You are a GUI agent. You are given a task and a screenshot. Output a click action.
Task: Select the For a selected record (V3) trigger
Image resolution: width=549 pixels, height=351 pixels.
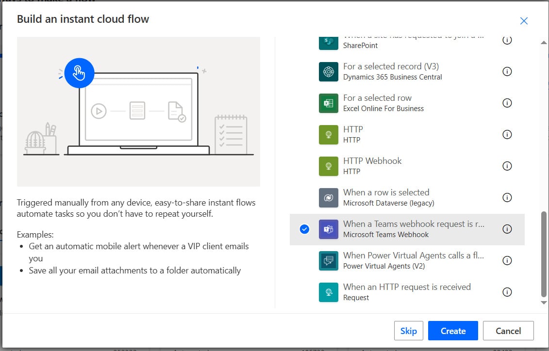click(407, 72)
